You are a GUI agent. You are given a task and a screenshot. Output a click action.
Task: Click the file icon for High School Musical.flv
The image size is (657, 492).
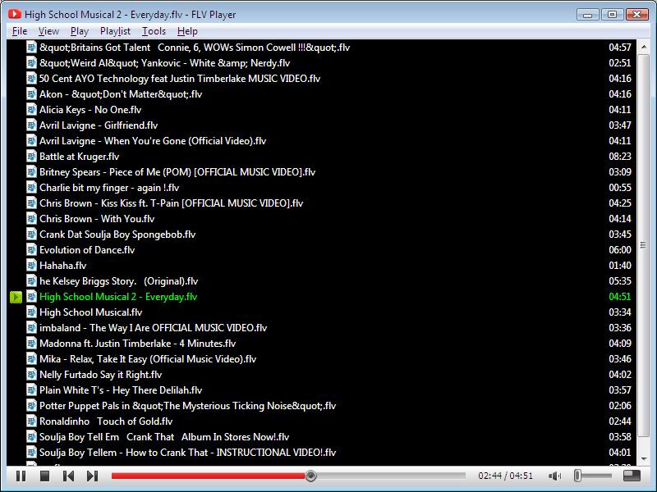coord(31,312)
